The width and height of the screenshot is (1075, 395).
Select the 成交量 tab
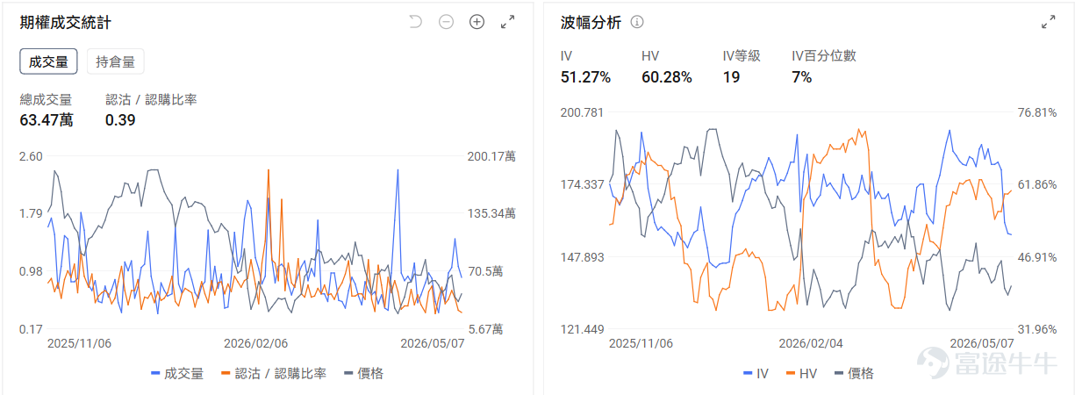tap(48, 61)
